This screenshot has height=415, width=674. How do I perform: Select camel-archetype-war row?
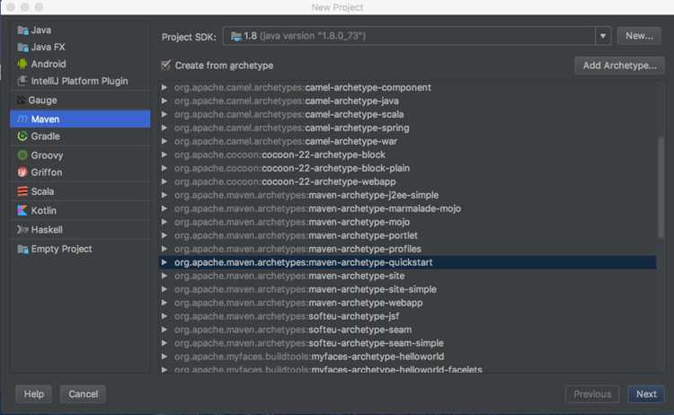click(407, 141)
